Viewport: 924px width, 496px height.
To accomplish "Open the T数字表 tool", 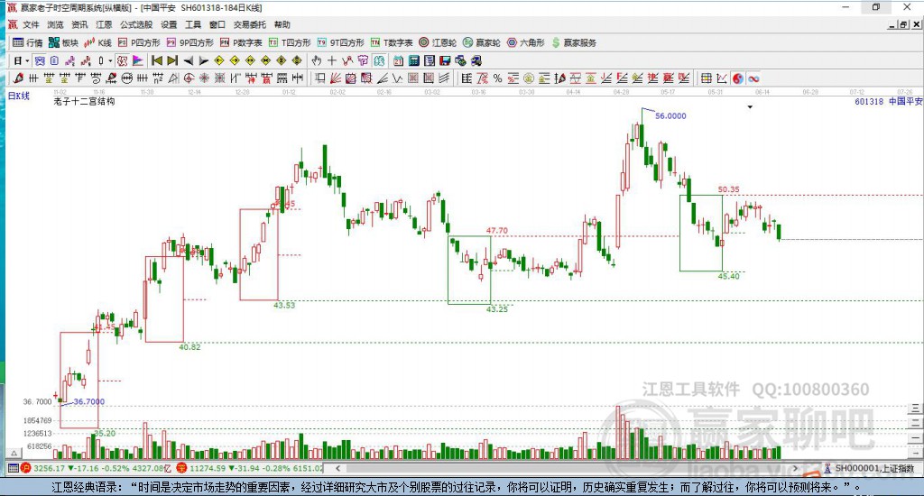I will pos(392,42).
